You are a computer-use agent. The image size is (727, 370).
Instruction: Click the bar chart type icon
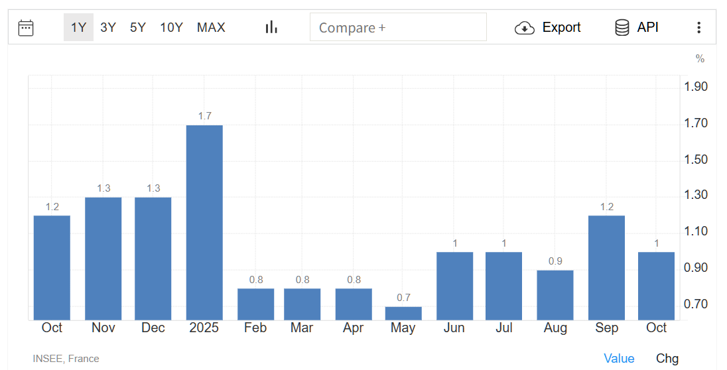271,27
